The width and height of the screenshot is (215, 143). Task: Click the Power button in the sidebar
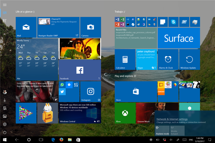coord(5,132)
